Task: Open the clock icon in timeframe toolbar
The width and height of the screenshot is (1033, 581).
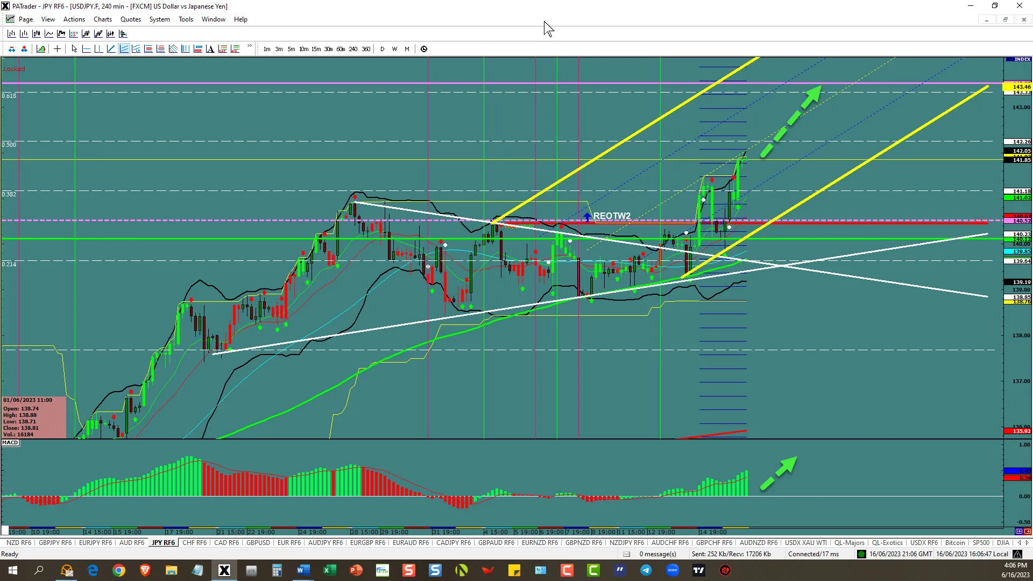Action: pyautogui.click(x=424, y=49)
